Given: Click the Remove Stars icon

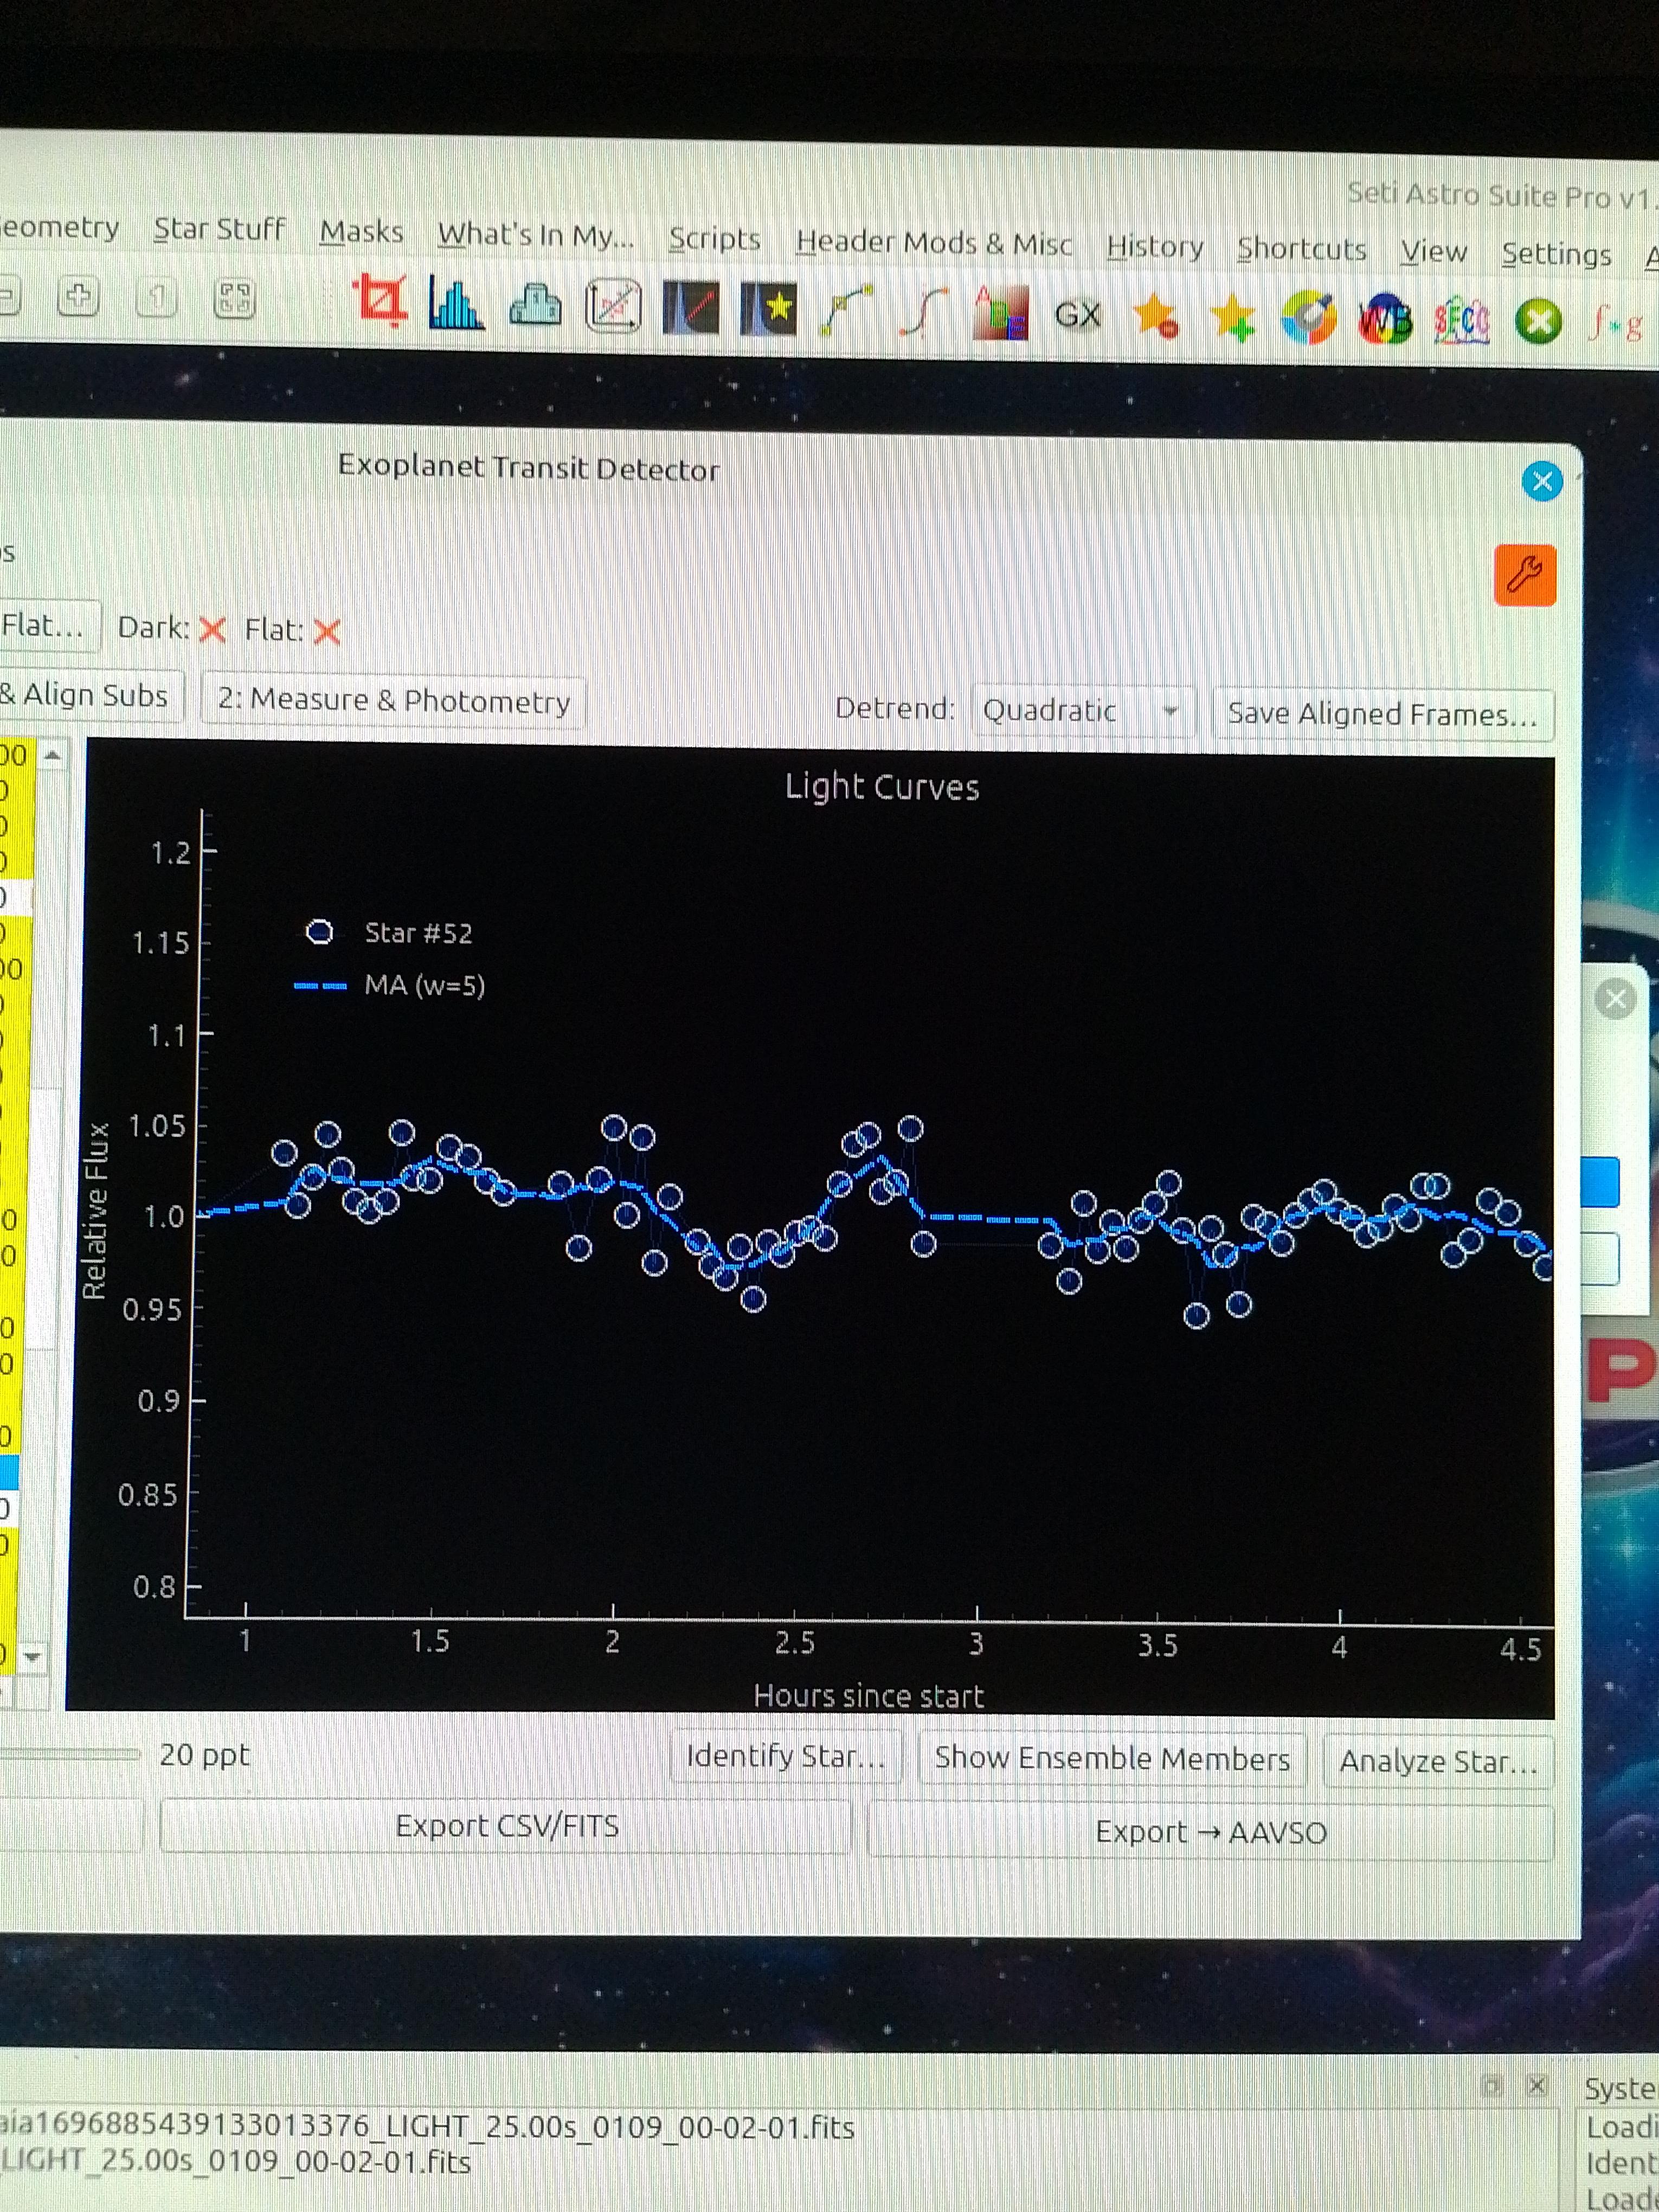Looking at the screenshot, I should (1155, 317).
